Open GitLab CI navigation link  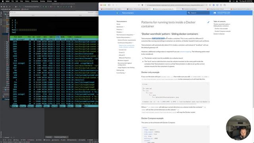(122, 55)
